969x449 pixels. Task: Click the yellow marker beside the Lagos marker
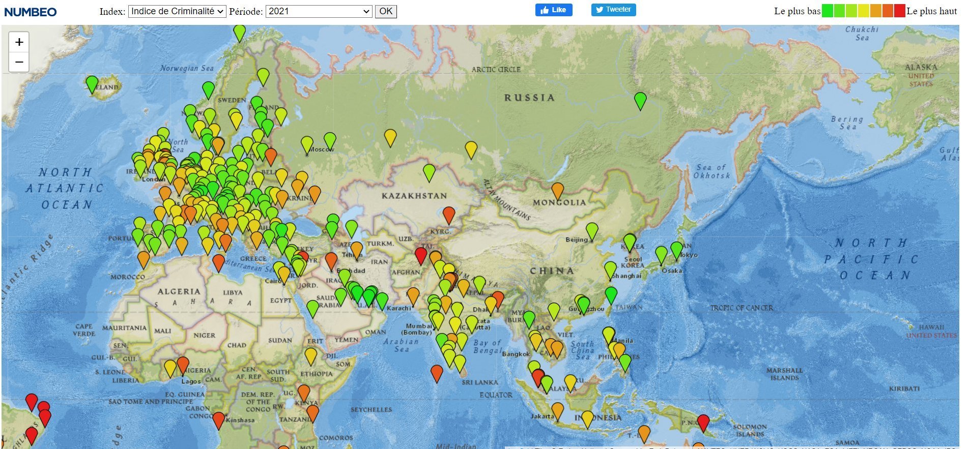pyautogui.click(x=170, y=368)
